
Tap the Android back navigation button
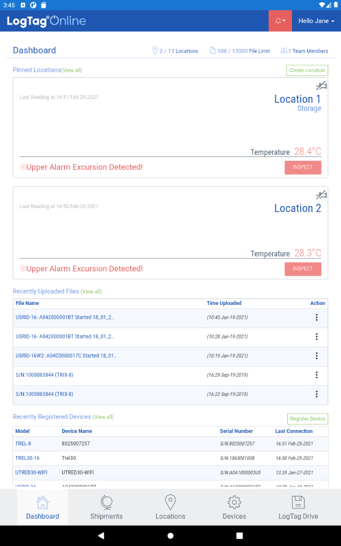click(101, 535)
